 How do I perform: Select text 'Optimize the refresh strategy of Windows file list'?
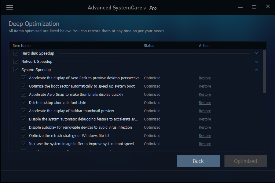pyautogui.click(x=69, y=135)
